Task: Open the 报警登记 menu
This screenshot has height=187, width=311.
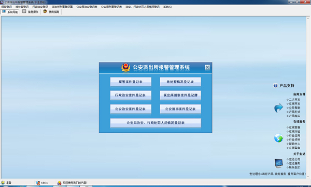Action: (x=7, y=7)
